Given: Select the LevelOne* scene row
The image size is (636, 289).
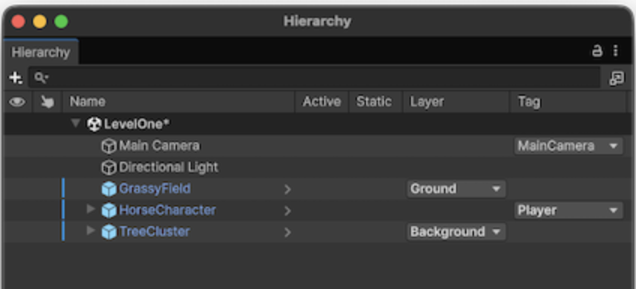Looking at the screenshot, I should [x=318, y=124].
